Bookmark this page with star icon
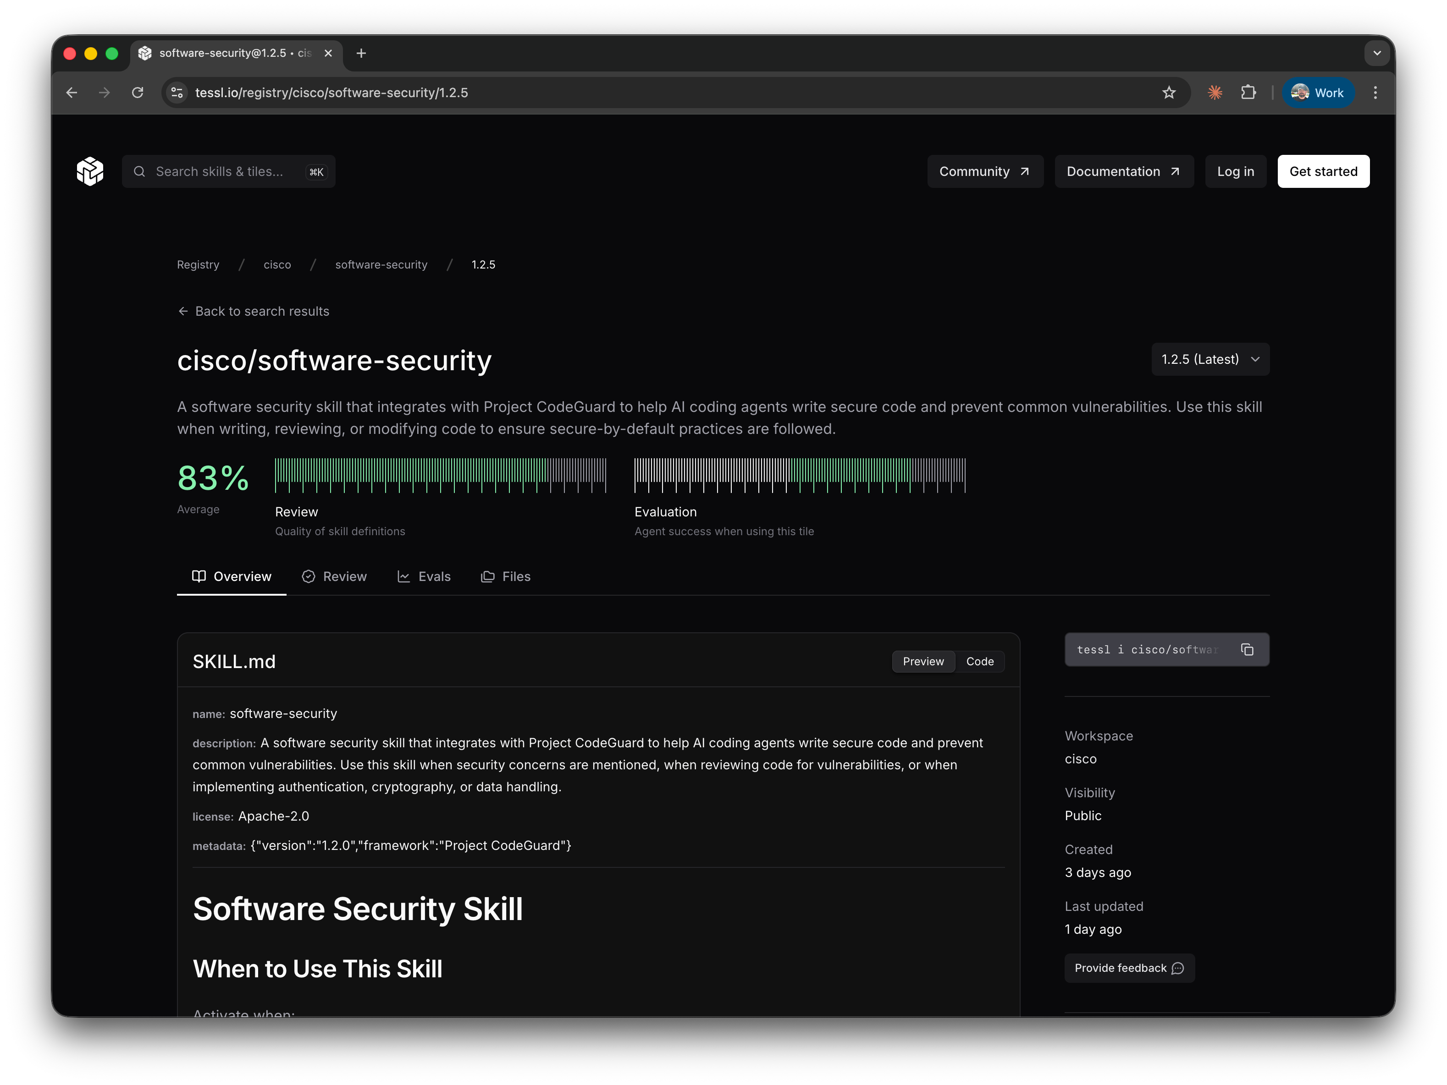 1169,93
